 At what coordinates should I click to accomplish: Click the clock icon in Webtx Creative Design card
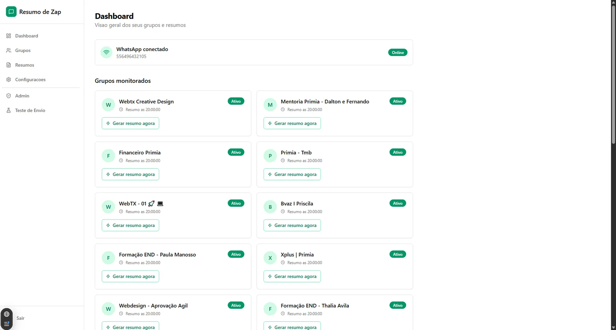[121, 110]
